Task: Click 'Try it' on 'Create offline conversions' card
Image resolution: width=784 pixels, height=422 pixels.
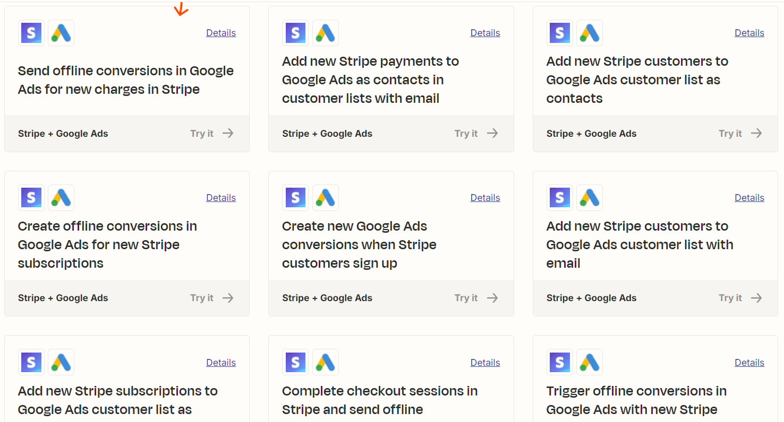Action: click(202, 298)
